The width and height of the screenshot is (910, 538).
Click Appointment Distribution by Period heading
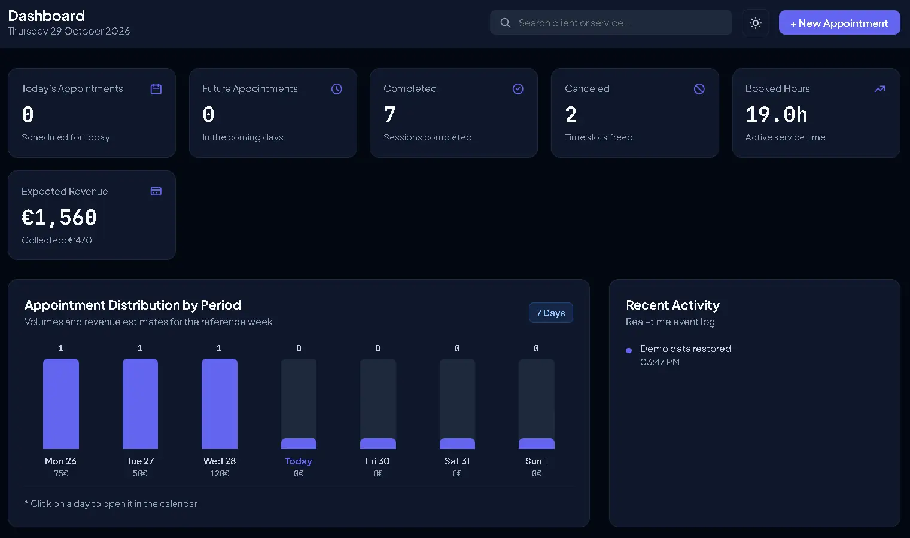[133, 305]
